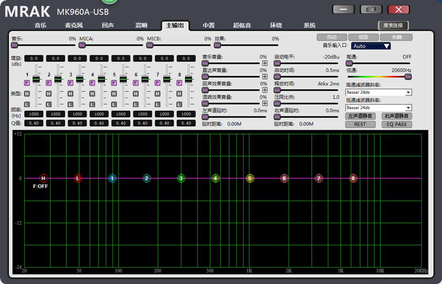Click the L type button for band 5

114,103
